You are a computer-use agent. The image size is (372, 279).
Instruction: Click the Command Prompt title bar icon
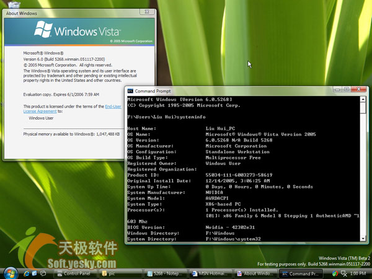(130, 91)
